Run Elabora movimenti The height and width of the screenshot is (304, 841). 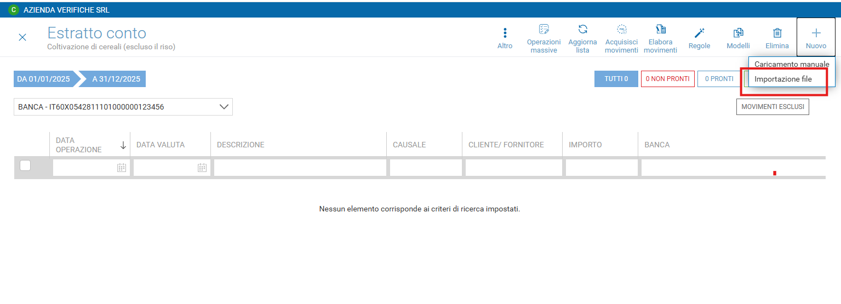pyautogui.click(x=660, y=38)
